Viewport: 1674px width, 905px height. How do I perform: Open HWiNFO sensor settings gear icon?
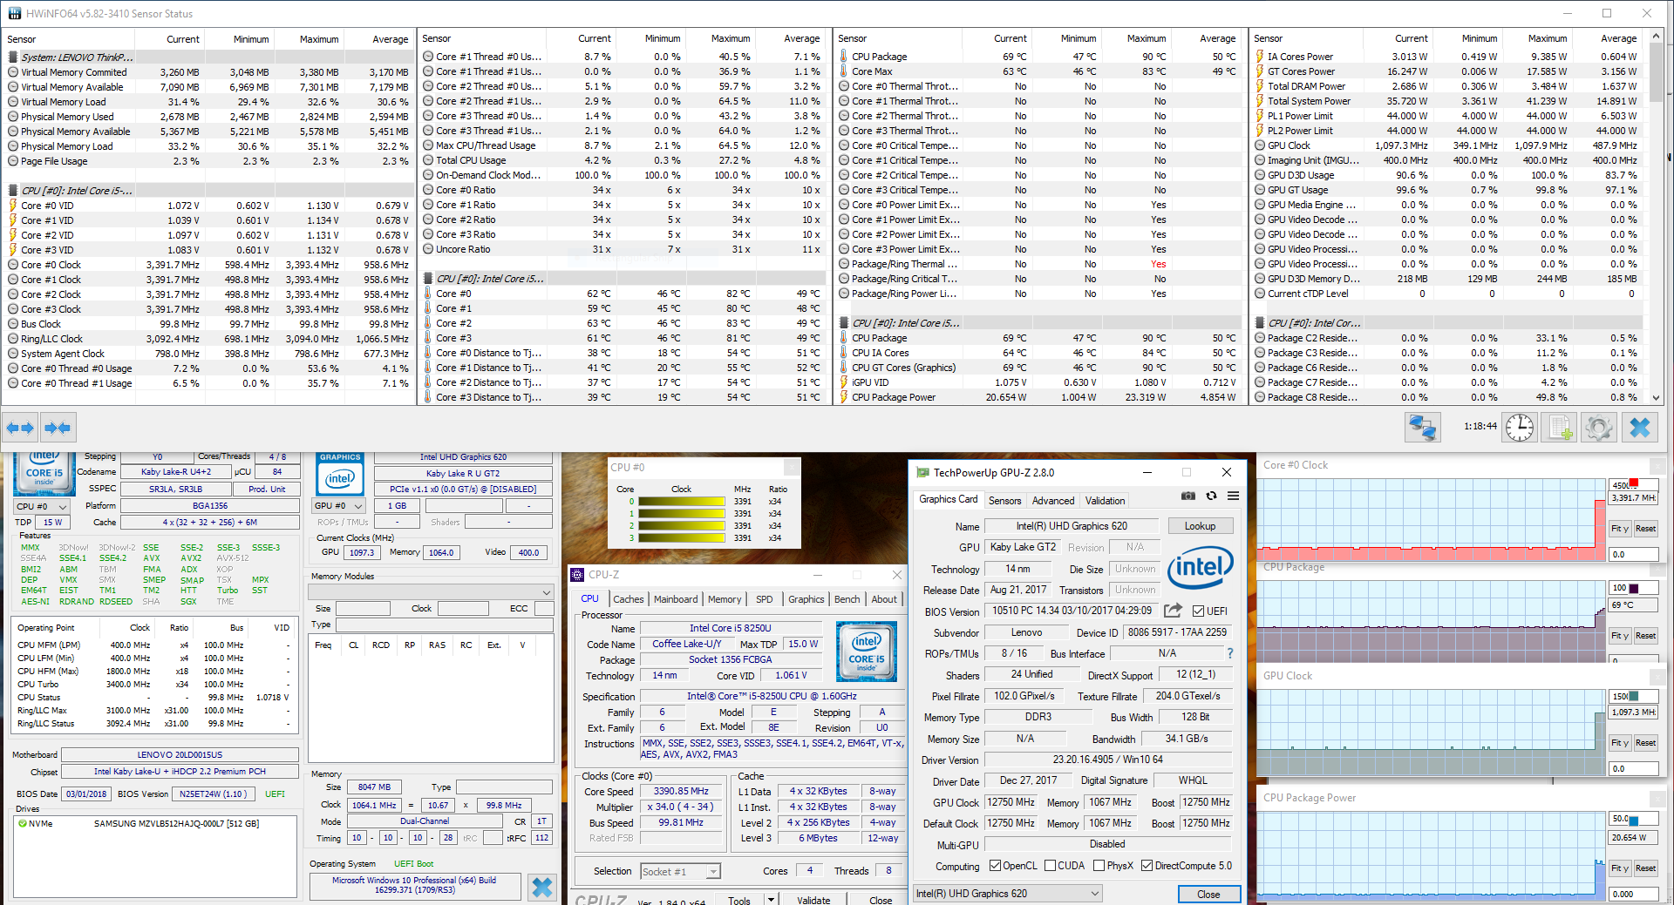pos(1599,427)
